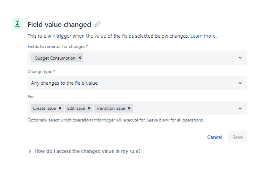Viewport: 262px width, 178px height.
Task: Open the For operations dropdown arrow
Action: click(240, 109)
